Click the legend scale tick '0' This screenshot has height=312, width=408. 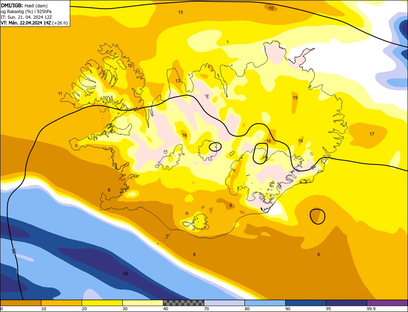1,309
